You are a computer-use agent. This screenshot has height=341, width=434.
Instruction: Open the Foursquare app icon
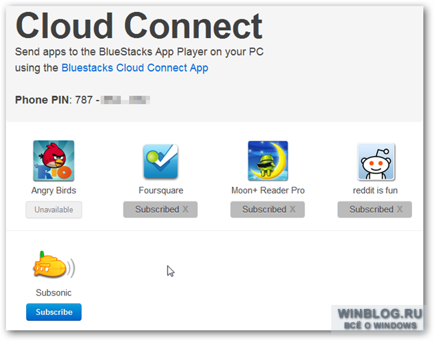click(x=161, y=161)
